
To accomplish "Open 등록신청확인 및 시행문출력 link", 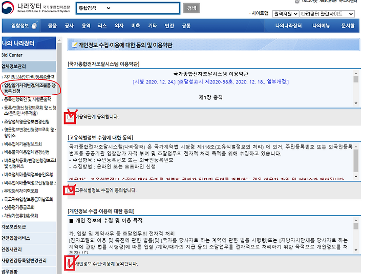I will [x=28, y=99].
